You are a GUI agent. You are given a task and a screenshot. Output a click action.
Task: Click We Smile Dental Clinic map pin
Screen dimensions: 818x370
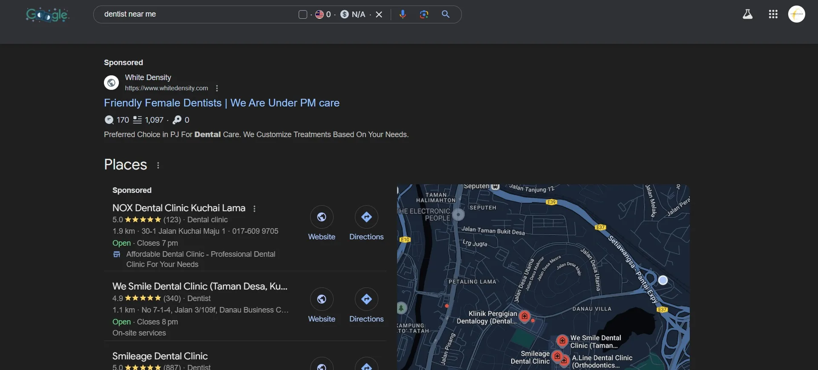(x=562, y=341)
